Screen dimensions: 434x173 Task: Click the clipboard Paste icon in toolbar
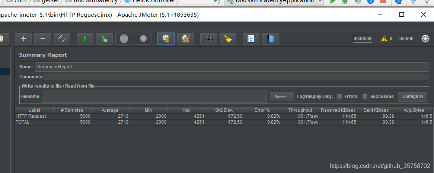[x=3, y=39]
